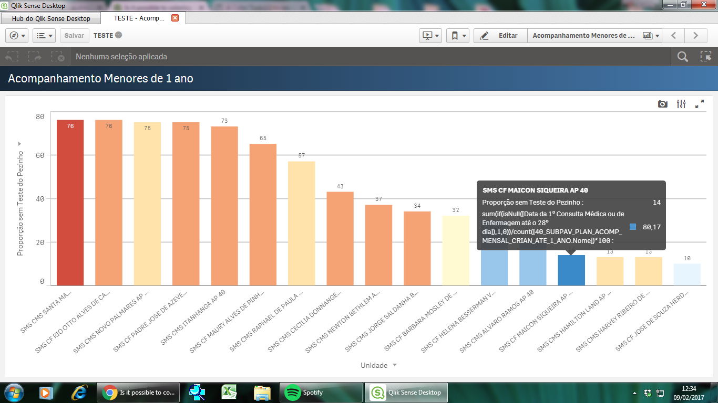
Task: Select the bar with value 57
Action: pyautogui.click(x=302, y=224)
